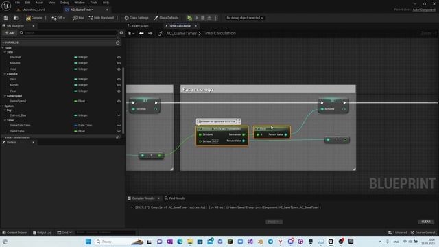The height and width of the screenshot is (247, 439).
Task: Compile the blueprint
Action: 34,18
